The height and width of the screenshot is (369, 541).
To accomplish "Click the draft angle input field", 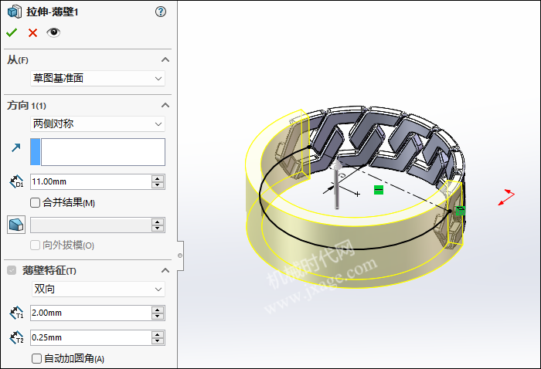I will click(90, 225).
